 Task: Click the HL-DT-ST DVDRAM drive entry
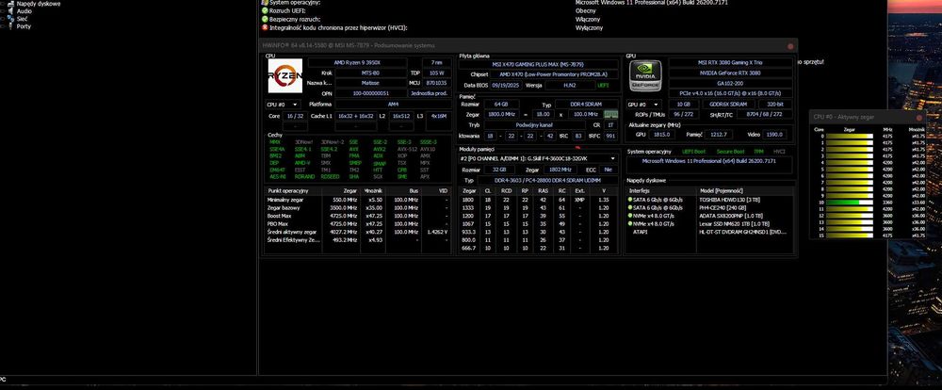point(742,232)
